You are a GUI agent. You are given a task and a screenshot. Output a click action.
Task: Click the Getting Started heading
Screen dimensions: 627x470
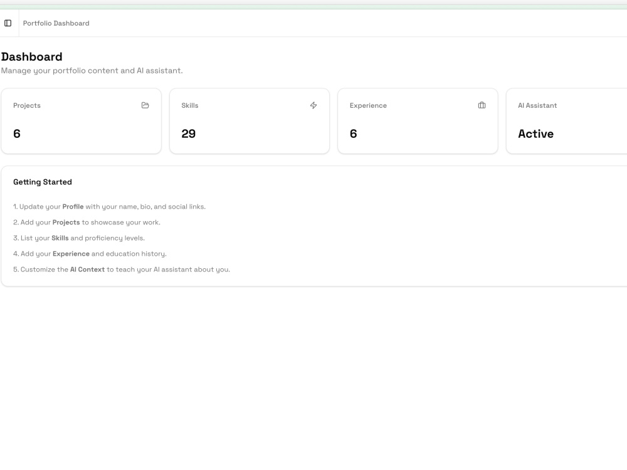[x=43, y=182]
